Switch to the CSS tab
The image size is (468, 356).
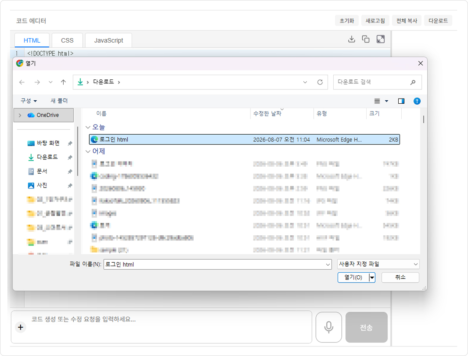[x=67, y=40]
